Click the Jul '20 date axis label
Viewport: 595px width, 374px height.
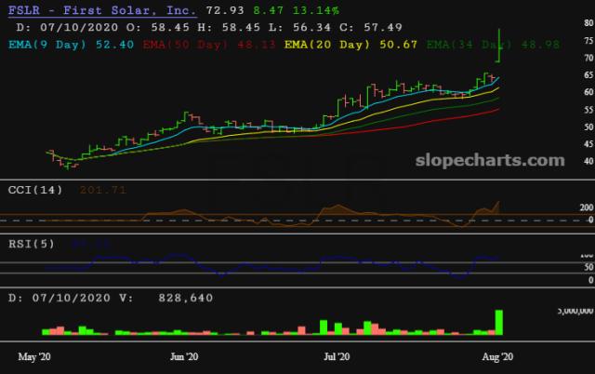[337, 356]
